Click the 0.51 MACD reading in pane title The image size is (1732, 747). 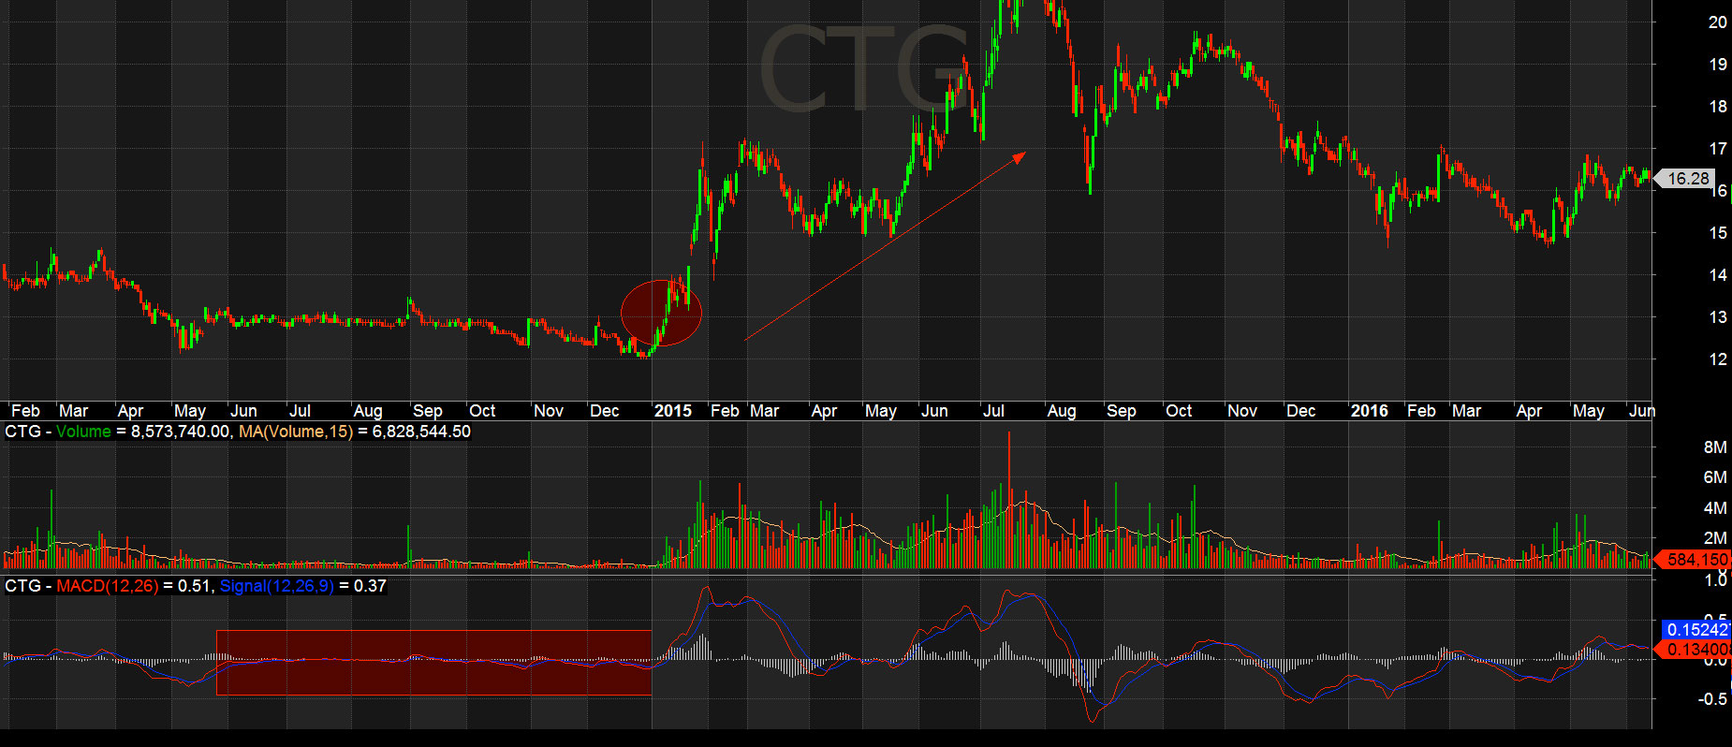pos(193,586)
